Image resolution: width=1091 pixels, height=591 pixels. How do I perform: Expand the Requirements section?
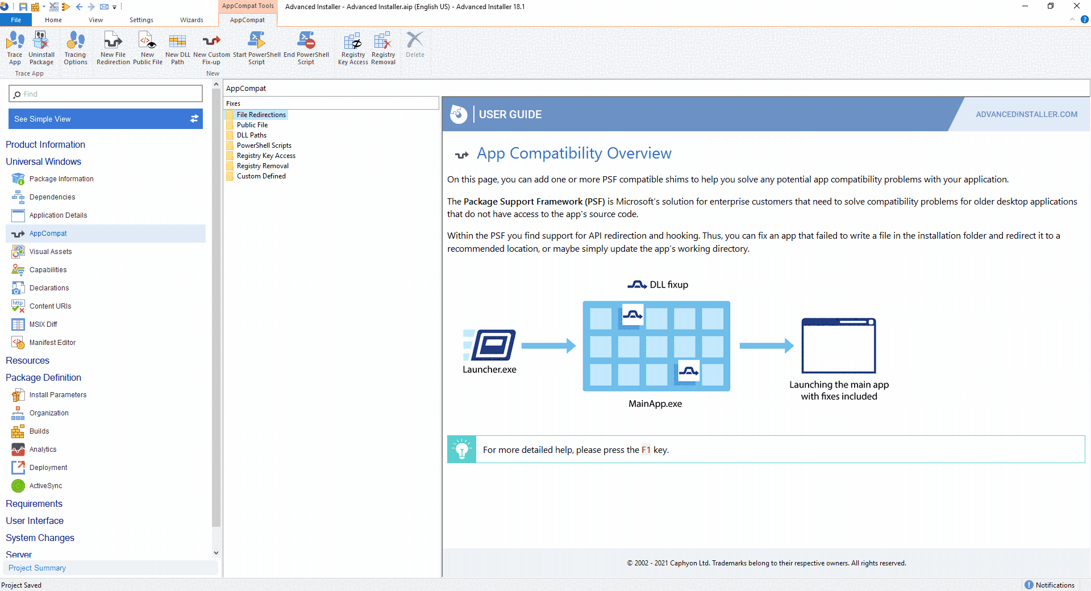tap(34, 503)
